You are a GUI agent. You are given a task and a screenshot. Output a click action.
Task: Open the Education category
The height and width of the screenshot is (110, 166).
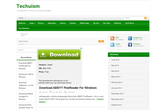click(52, 23)
